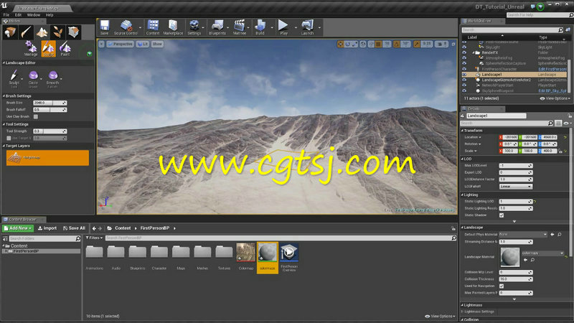
Task: Adjust the Tool Strength slider field
Action: pos(50,131)
